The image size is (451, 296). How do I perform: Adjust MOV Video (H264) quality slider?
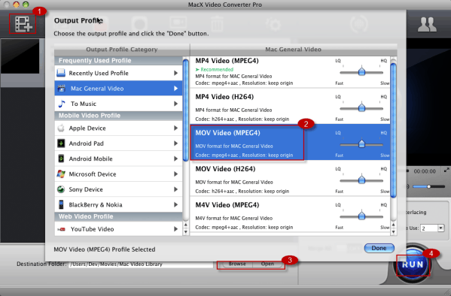pyautogui.click(x=361, y=180)
